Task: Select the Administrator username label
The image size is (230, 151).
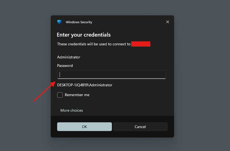Action: 69,57
